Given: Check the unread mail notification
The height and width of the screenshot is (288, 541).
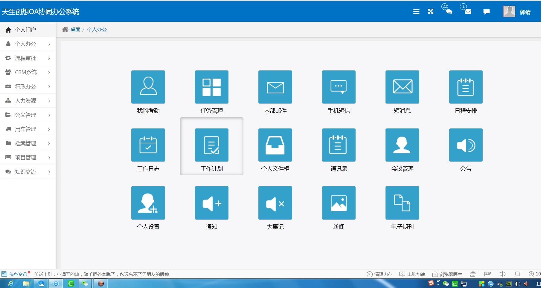Looking at the screenshot, I should click(x=467, y=12).
